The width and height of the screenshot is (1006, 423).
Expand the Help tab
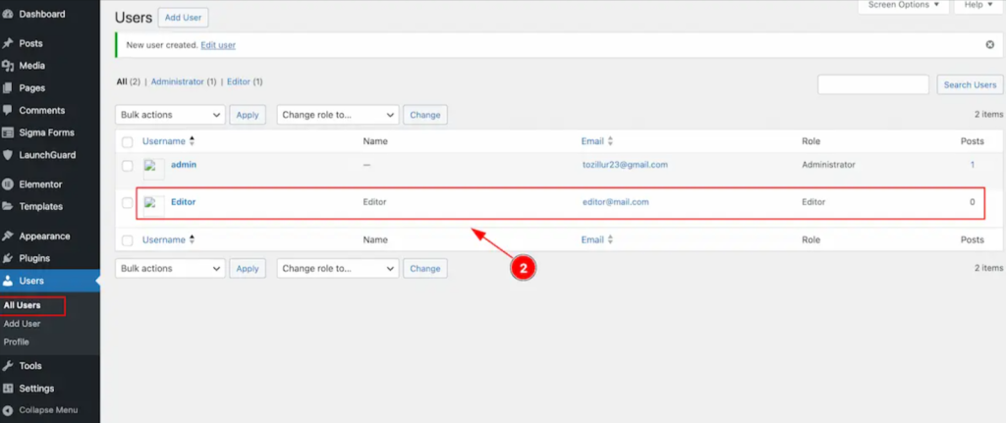coord(978,6)
